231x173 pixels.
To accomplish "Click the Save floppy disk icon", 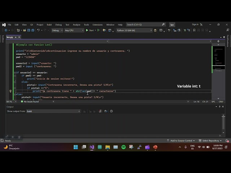I will pyautogui.click(x=29, y=30).
